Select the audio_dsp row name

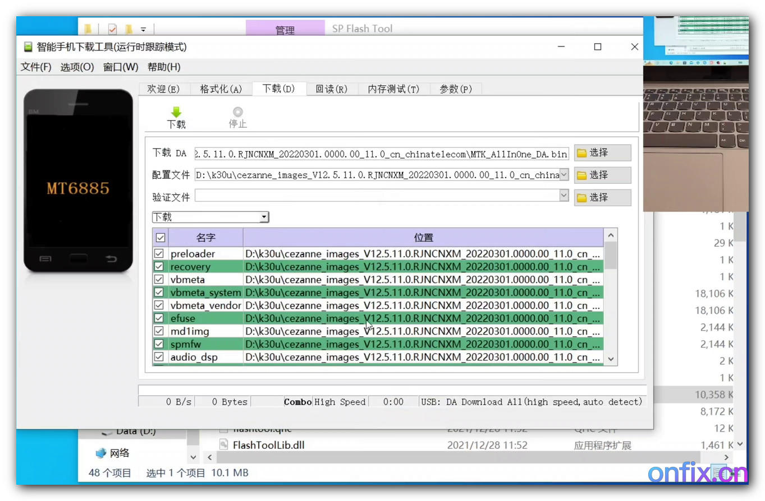(x=194, y=357)
